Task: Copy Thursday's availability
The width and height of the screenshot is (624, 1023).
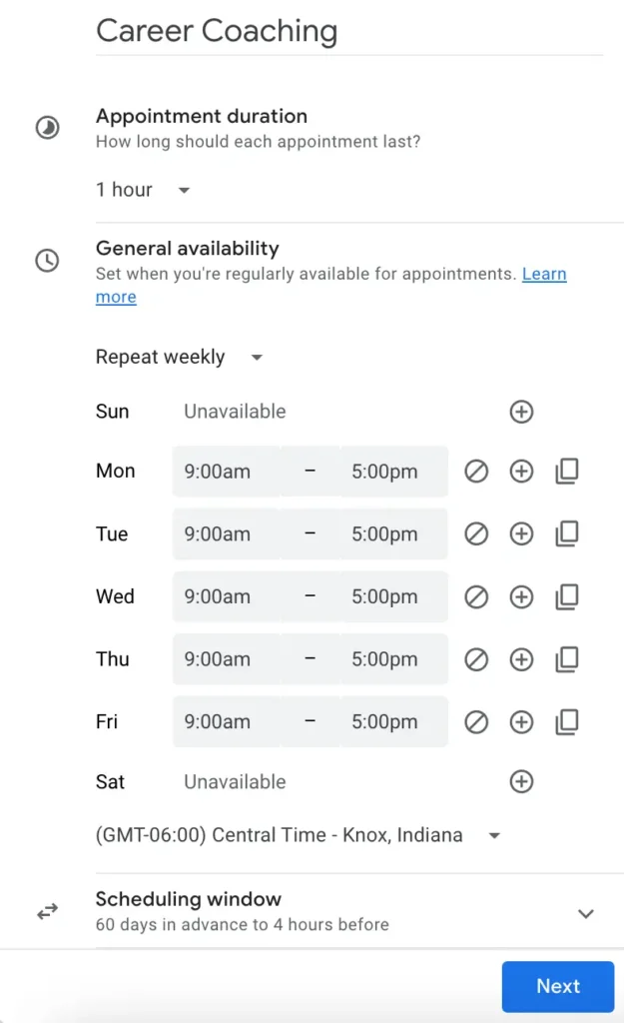Action: click(x=567, y=659)
